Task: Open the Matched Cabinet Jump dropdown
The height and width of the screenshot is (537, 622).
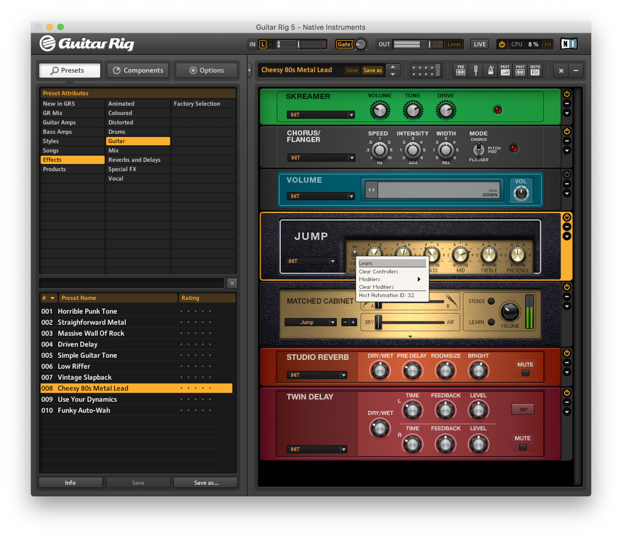Action: tap(310, 322)
